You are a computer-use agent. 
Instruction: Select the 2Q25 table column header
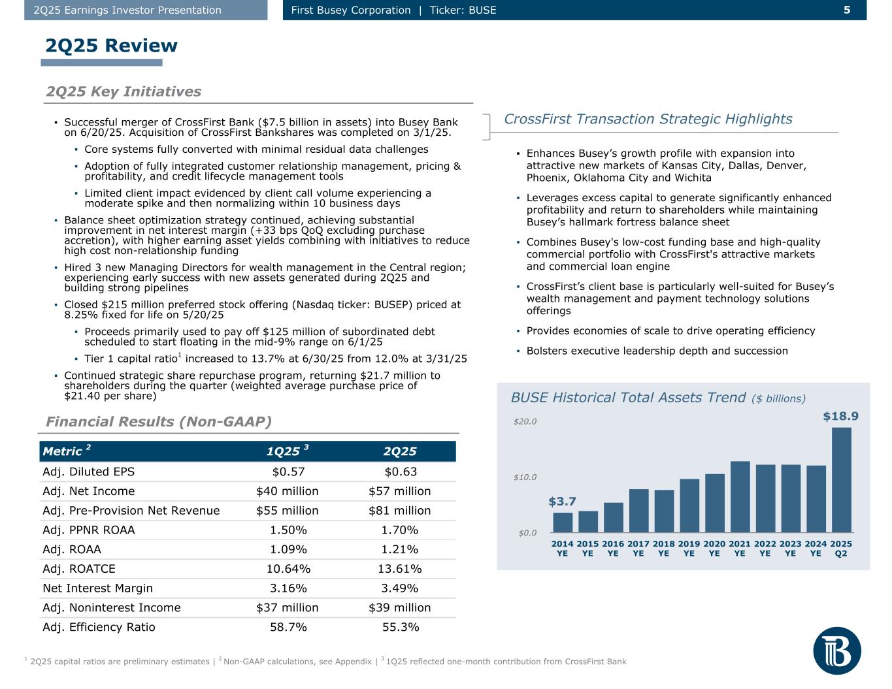click(400, 451)
